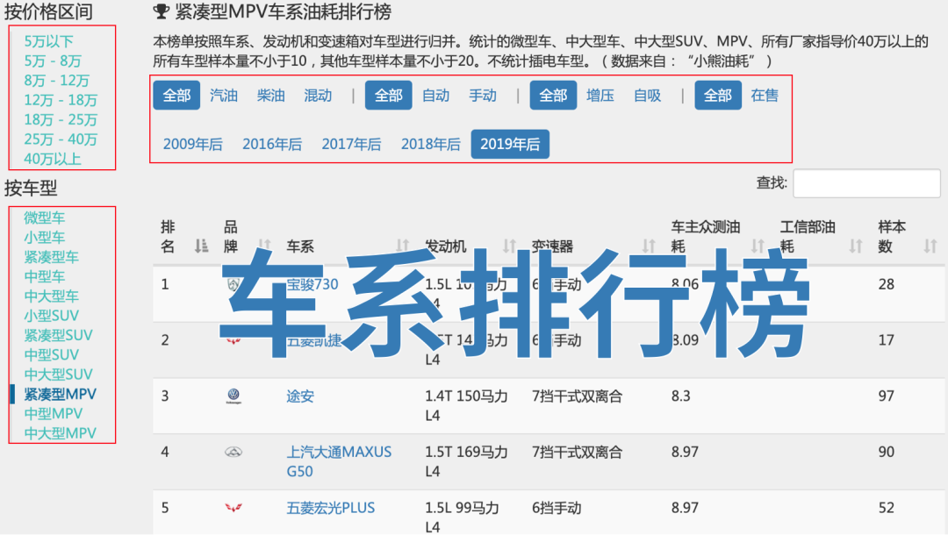The image size is (948, 535).
Task: Filter by 自动 transmission
Action: point(436,96)
